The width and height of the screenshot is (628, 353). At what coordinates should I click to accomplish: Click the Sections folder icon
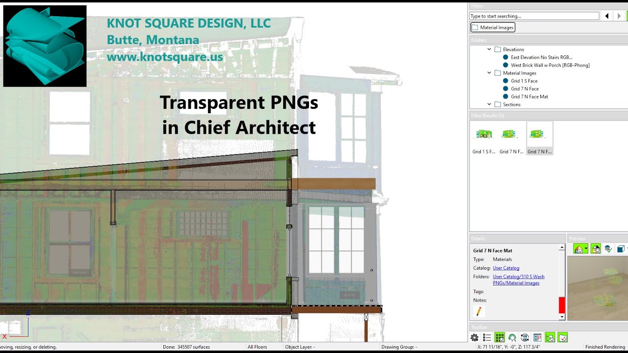[x=497, y=104]
